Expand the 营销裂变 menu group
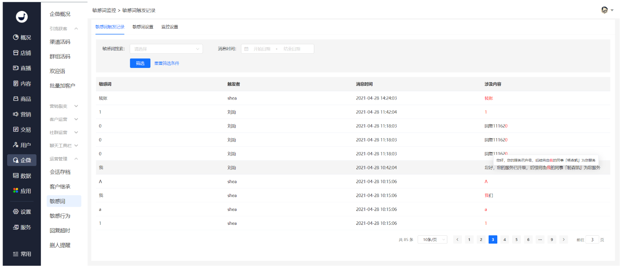The image size is (624, 271). (64, 106)
